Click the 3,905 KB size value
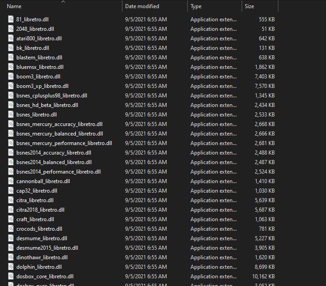The width and height of the screenshot is (326, 286). coord(265,248)
